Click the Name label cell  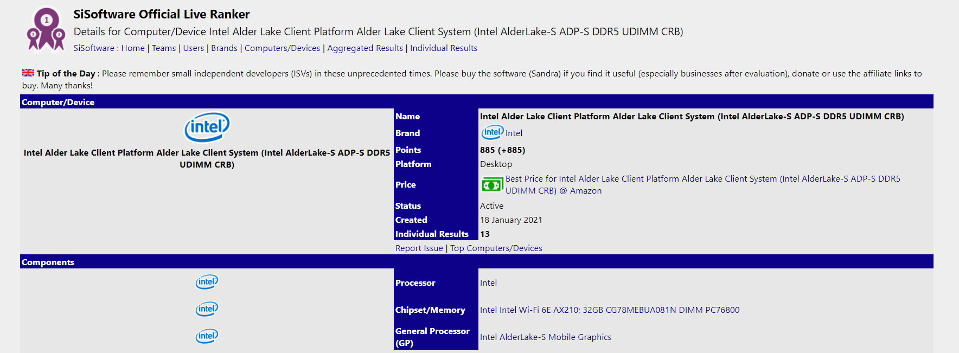coord(436,116)
